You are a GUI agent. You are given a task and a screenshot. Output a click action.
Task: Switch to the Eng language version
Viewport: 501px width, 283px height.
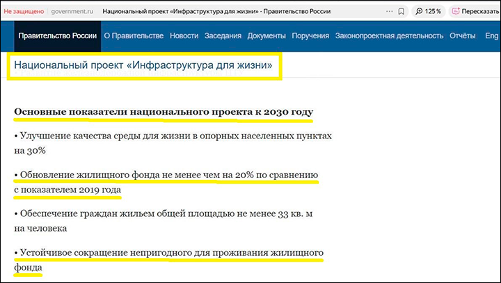coord(491,36)
